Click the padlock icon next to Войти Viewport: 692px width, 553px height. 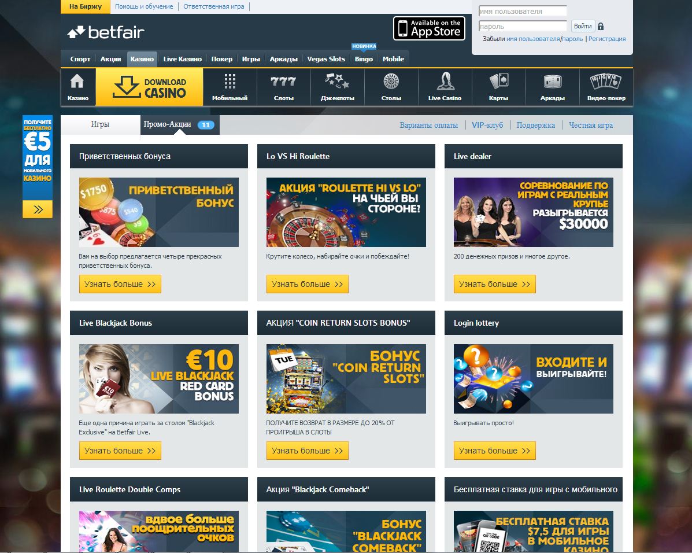click(601, 27)
